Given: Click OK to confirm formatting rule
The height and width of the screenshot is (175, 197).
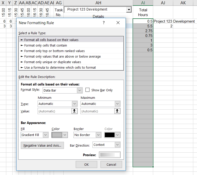Looking at the screenshot, I should (x=86, y=164).
